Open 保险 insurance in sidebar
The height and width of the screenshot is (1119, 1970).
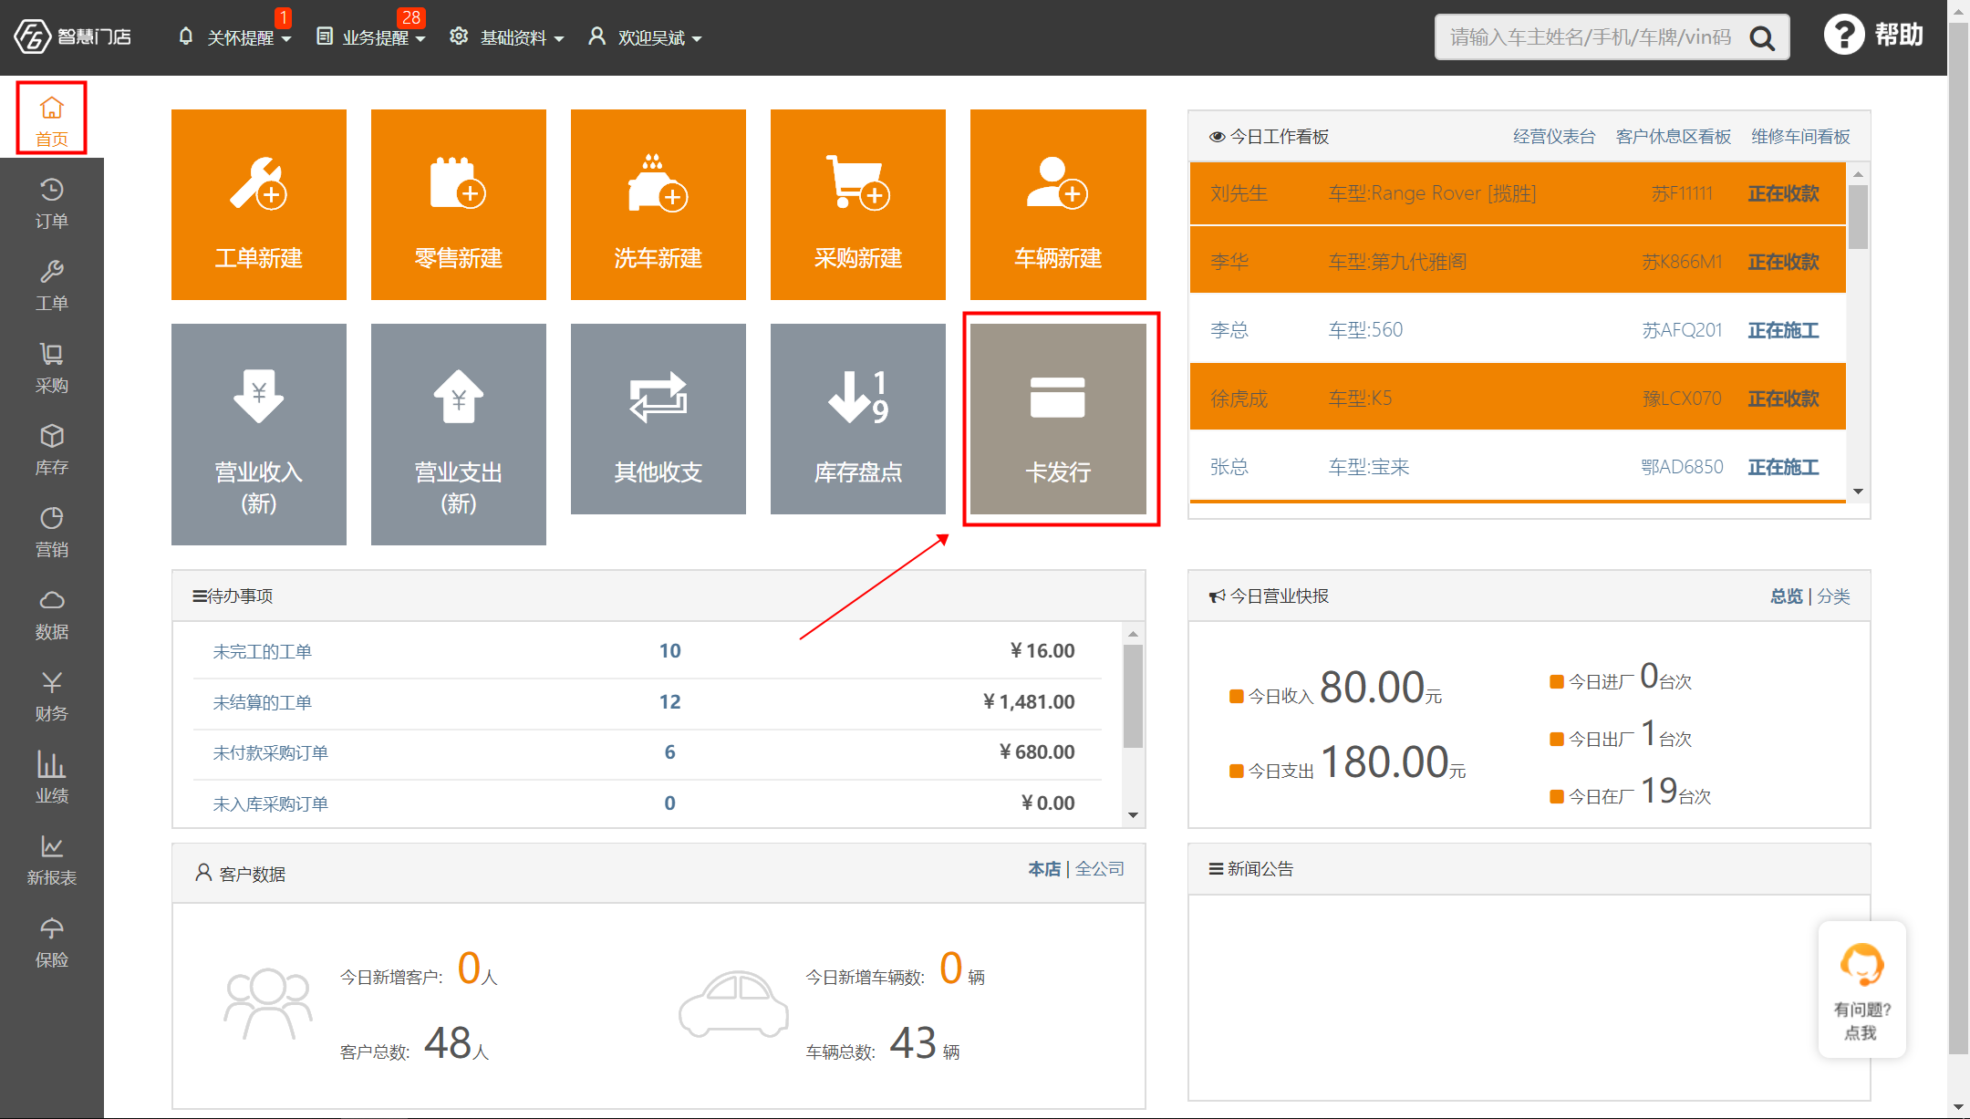tap(52, 942)
